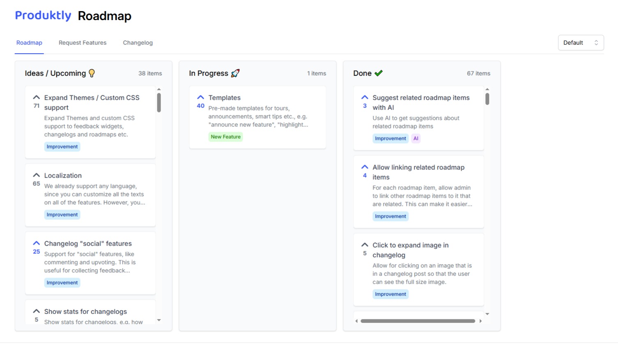Click the New Feature tag on Templates

pos(225,137)
